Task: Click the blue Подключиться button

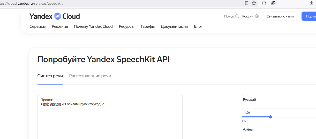Action: [309, 16]
